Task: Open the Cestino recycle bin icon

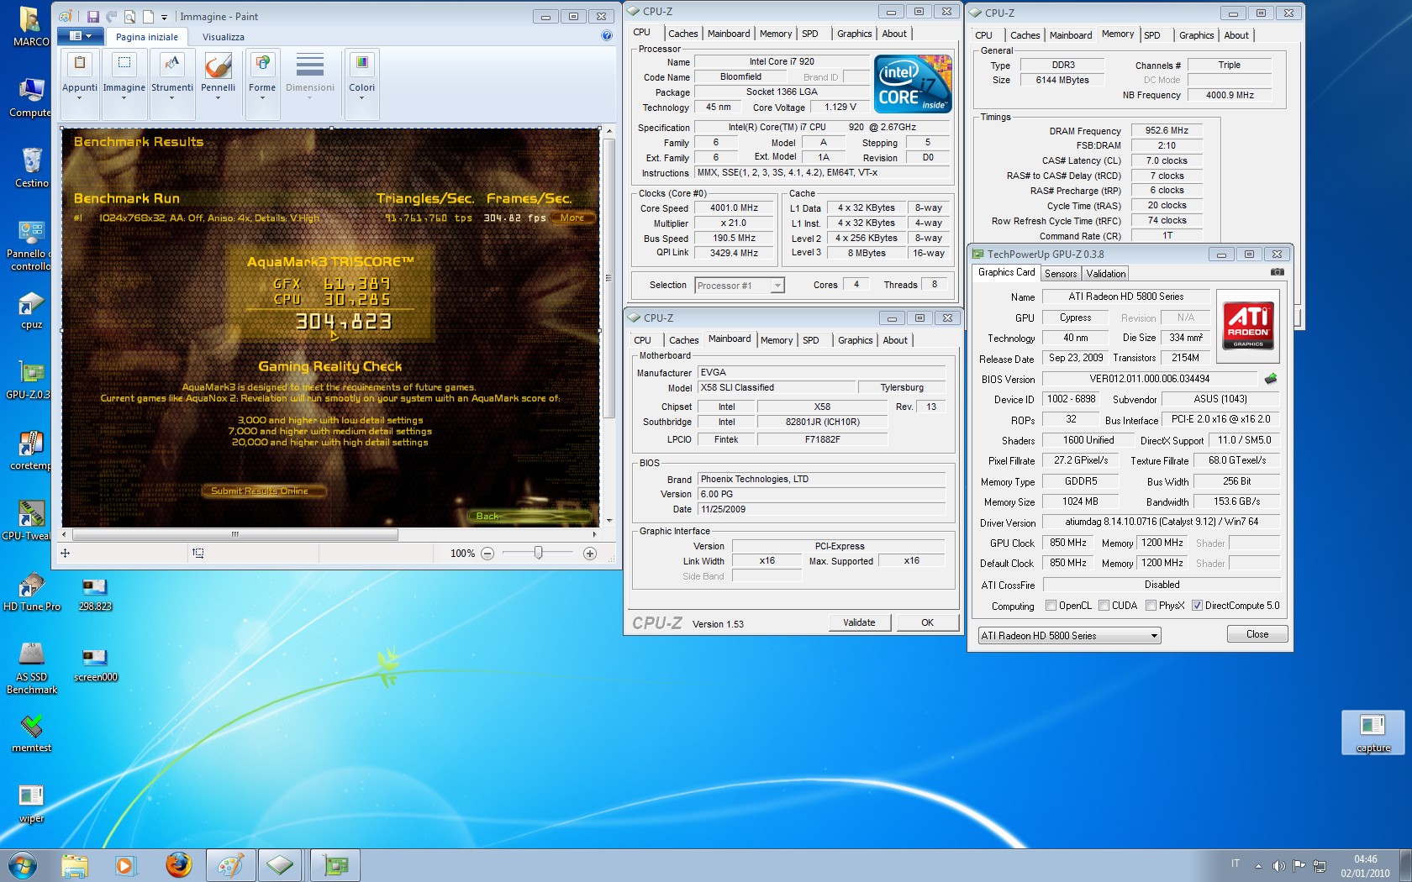Action: pyautogui.click(x=32, y=168)
